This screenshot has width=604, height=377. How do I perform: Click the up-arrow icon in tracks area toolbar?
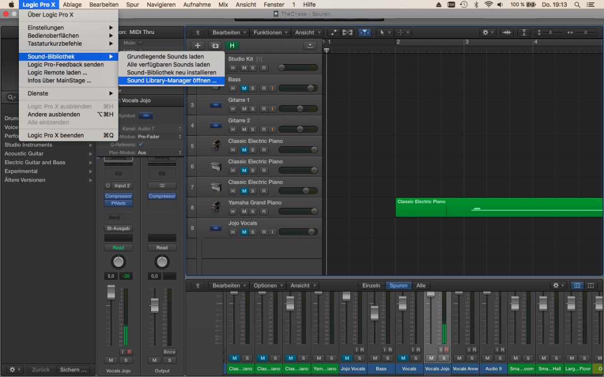coord(198,33)
